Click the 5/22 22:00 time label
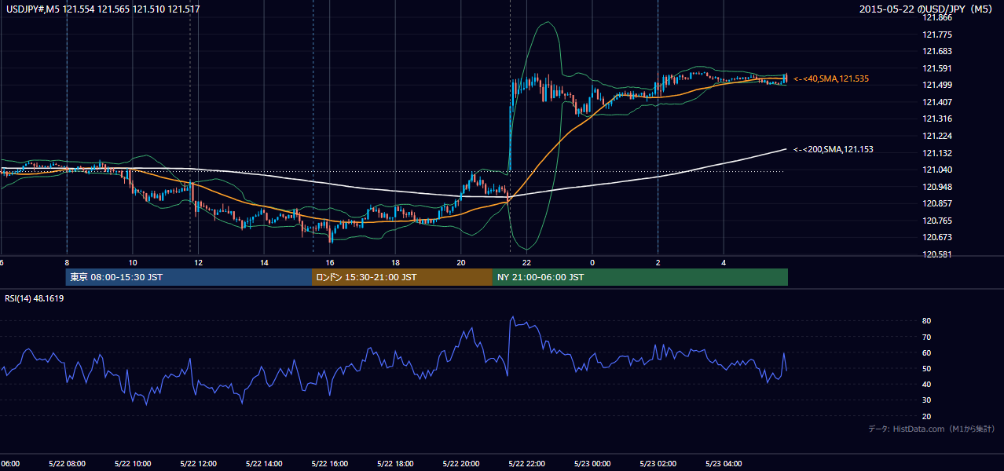Screen dimensions: 1004x471 [526, 464]
